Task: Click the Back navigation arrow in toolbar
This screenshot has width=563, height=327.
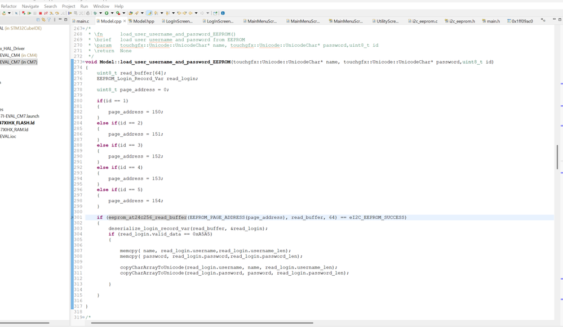Action: point(190,13)
